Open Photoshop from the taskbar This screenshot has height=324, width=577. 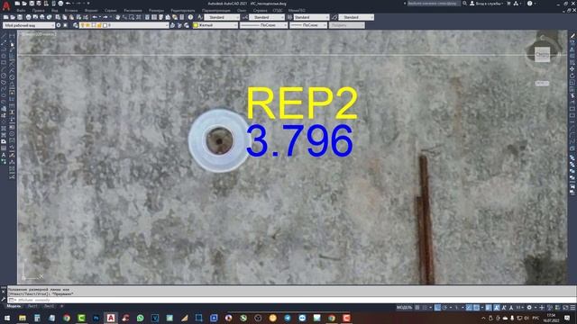[x=96, y=318]
